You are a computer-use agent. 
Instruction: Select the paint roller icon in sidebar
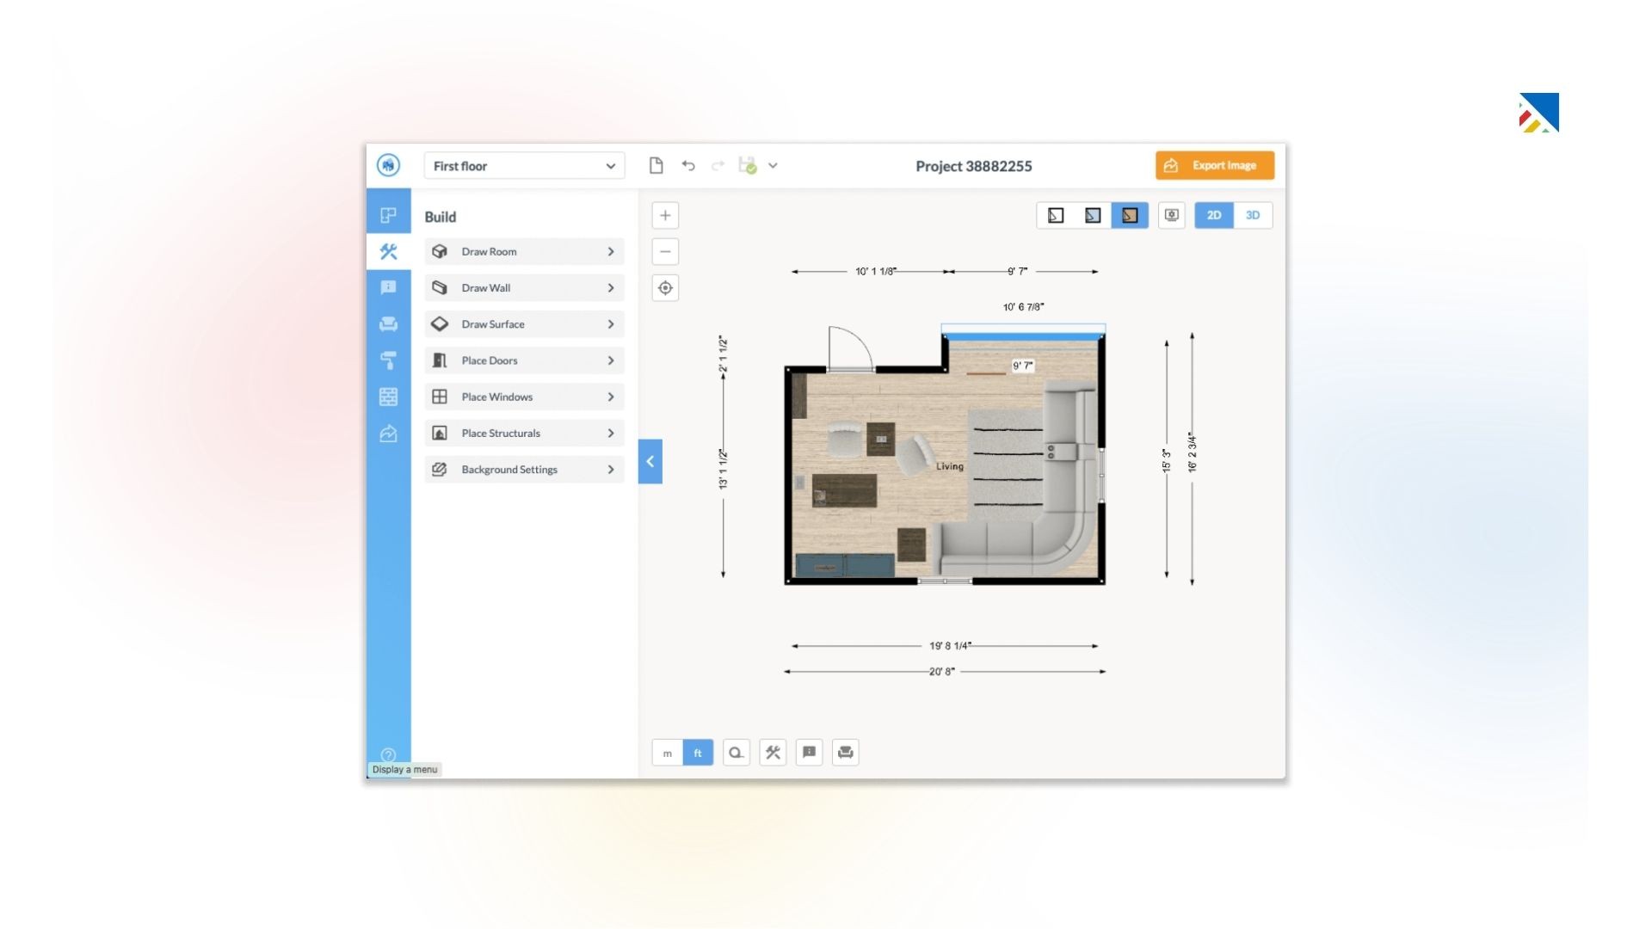coord(388,360)
